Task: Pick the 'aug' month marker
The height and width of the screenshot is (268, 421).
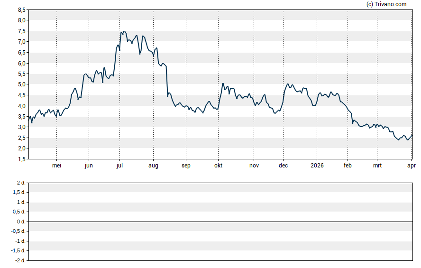Action: (x=153, y=166)
